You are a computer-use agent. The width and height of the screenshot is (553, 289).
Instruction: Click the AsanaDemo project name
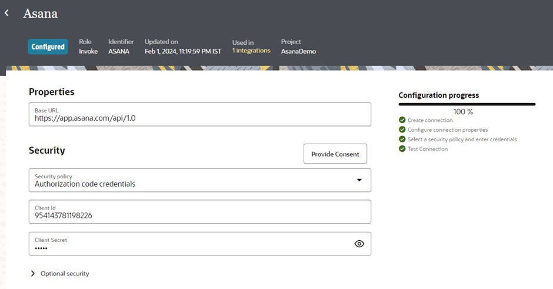298,51
